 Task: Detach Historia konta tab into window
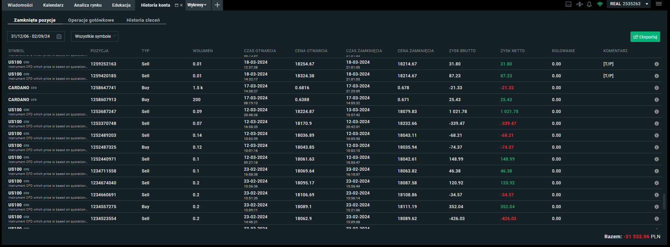click(x=176, y=5)
